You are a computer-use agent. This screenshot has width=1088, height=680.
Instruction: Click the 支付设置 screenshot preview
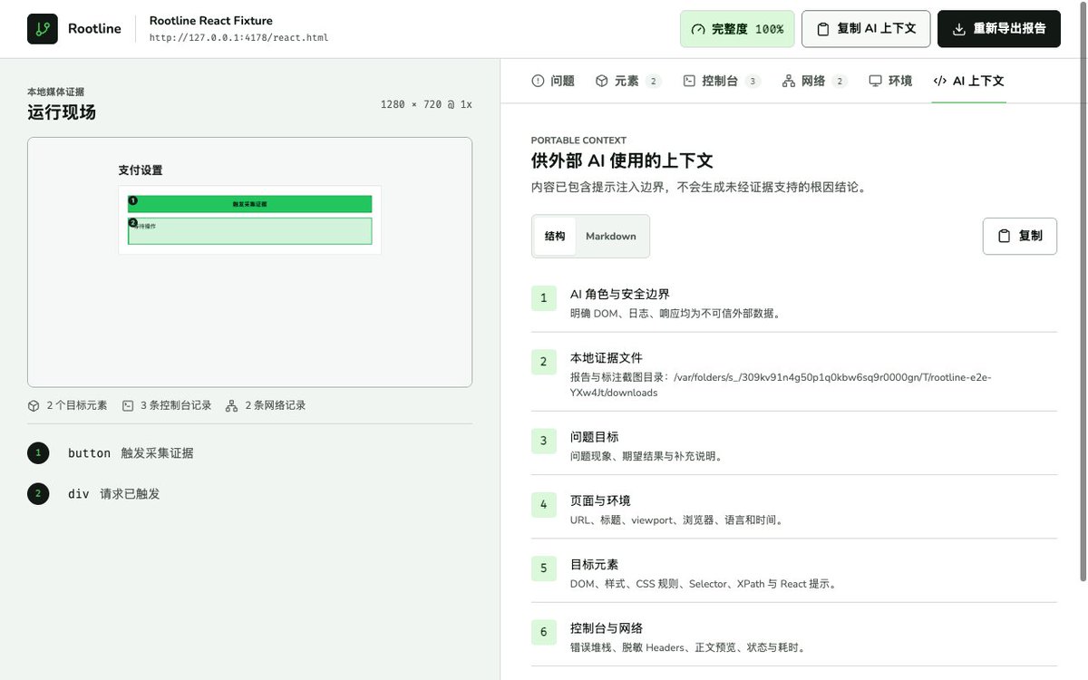[x=249, y=262]
